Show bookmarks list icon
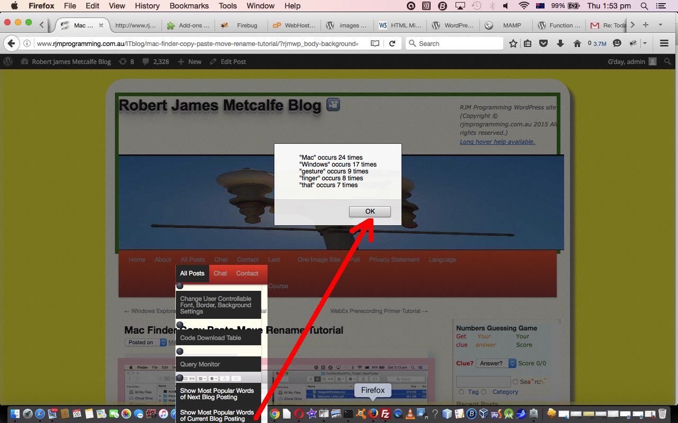The width and height of the screenshot is (678, 423). [x=528, y=43]
